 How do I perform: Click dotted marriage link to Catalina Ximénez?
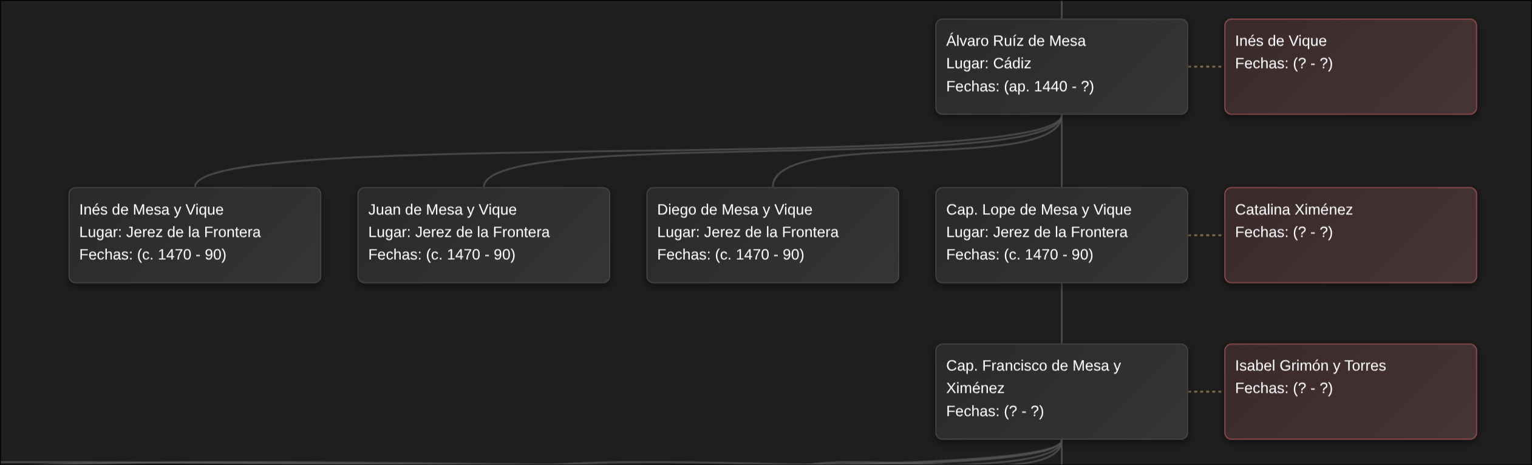coord(1205,235)
